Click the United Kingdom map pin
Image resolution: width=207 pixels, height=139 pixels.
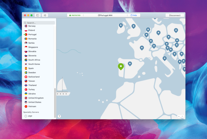(133, 26)
